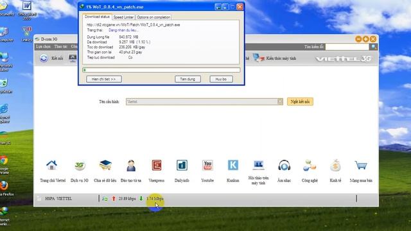Switch to Options on completion tab
Viewport: 411px width, 231px height.
click(x=153, y=17)
